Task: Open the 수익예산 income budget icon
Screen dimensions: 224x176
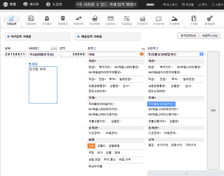Action: click(47, 20)
